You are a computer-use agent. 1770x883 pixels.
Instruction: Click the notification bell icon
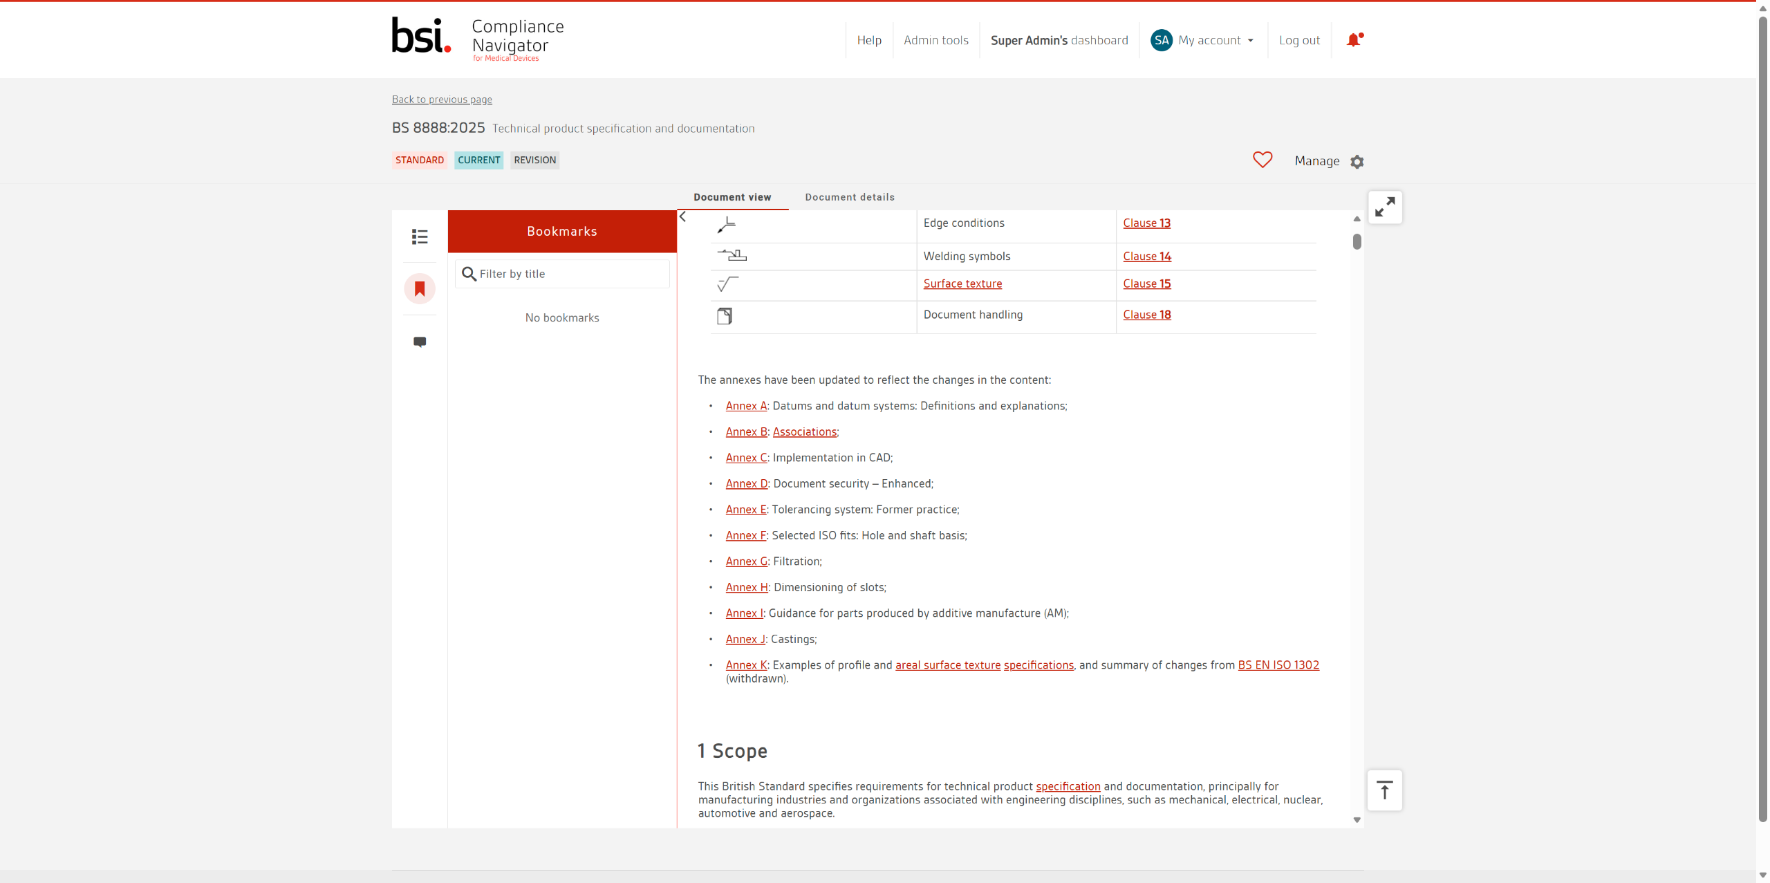[x=1354, y=40]
